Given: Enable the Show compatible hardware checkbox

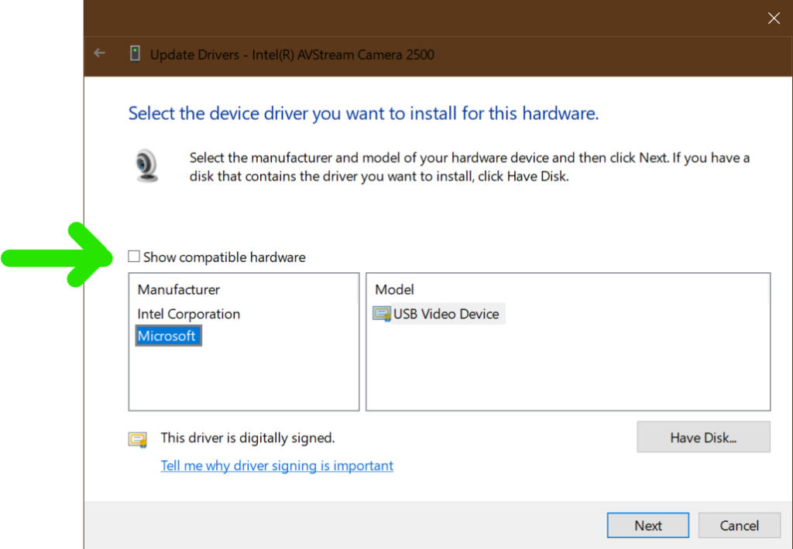Looking at the screenshot, I should pos(134,257).
